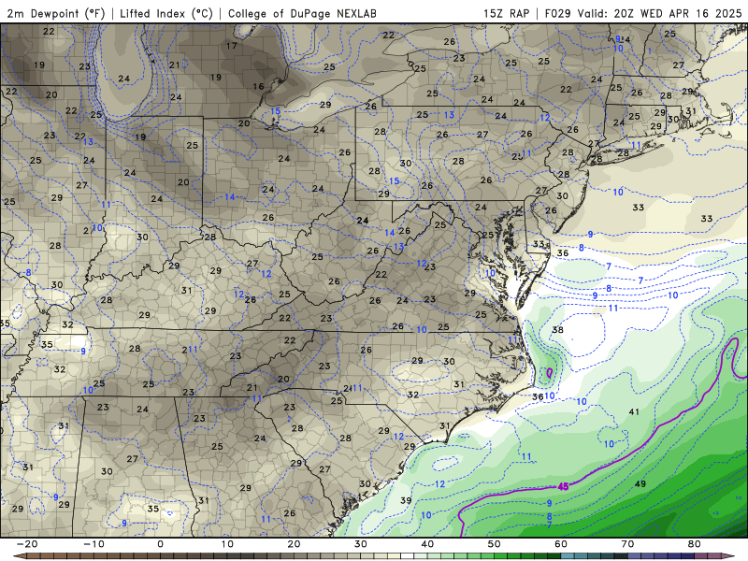Click the "2m Dewpoint (°F)" title text
The image size is (748, 561).
[x=55, y=13]
